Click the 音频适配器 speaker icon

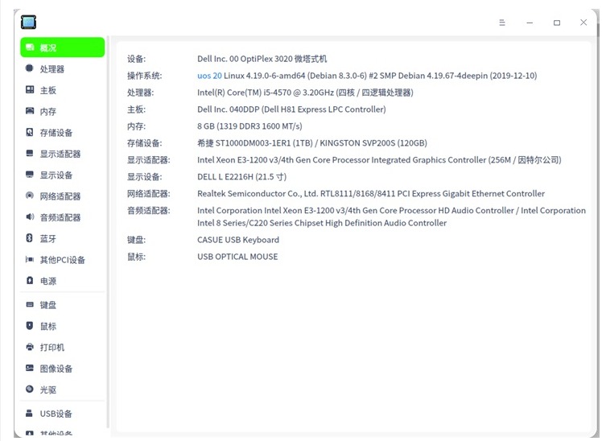pyautogui.click(x=30, y=216)
